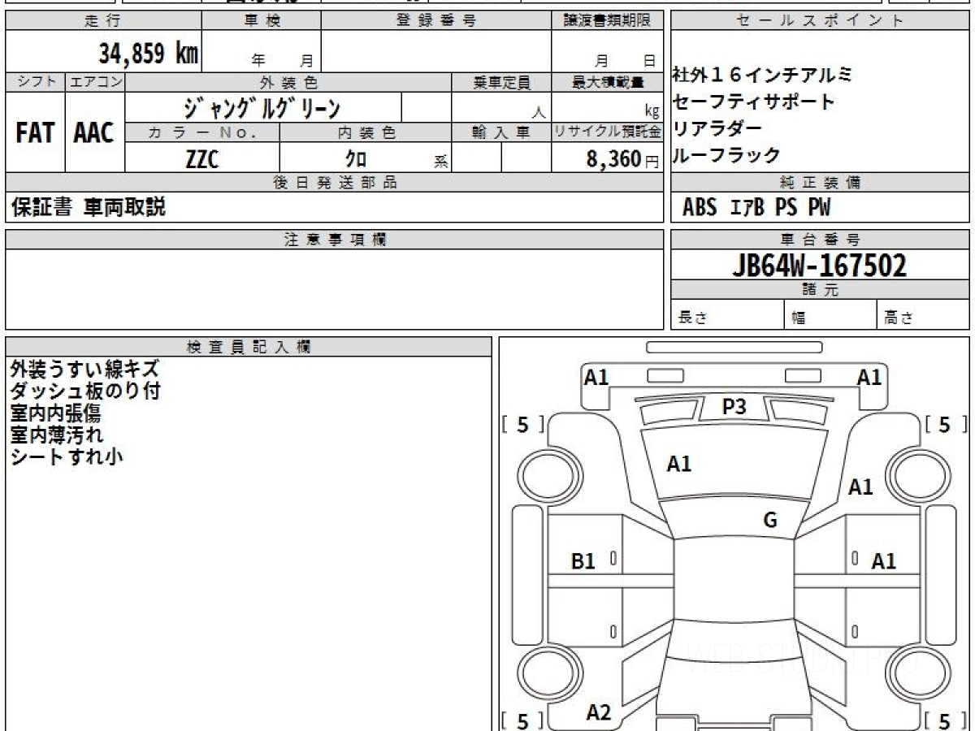Click the 乗車定員 header
This screenshot has height=731, width=975.
coord(501,82)
